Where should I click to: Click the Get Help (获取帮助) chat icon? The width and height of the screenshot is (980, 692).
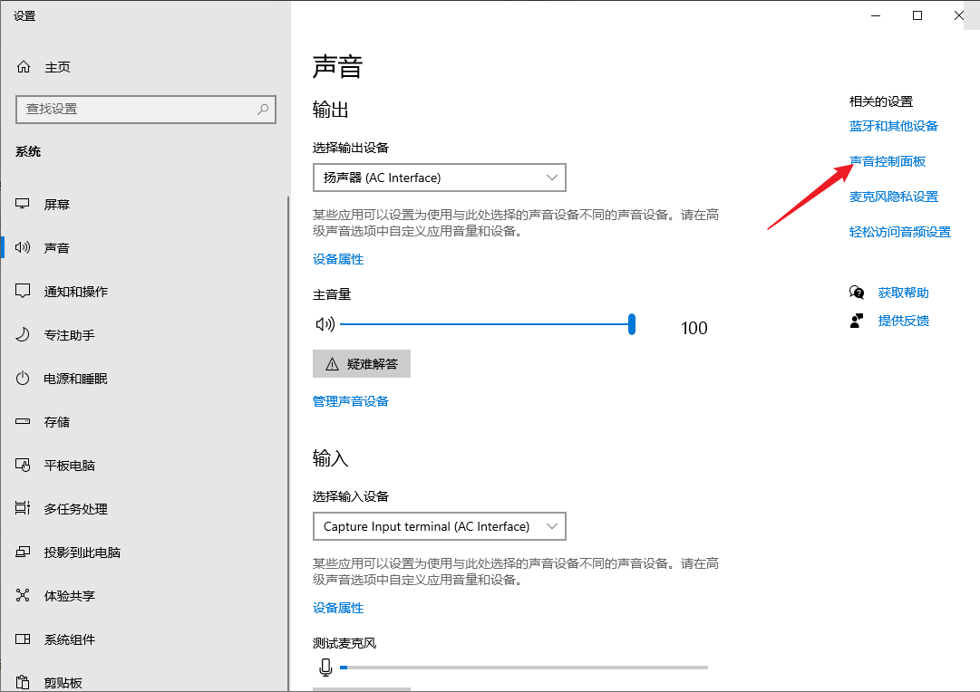pos(857,293)
